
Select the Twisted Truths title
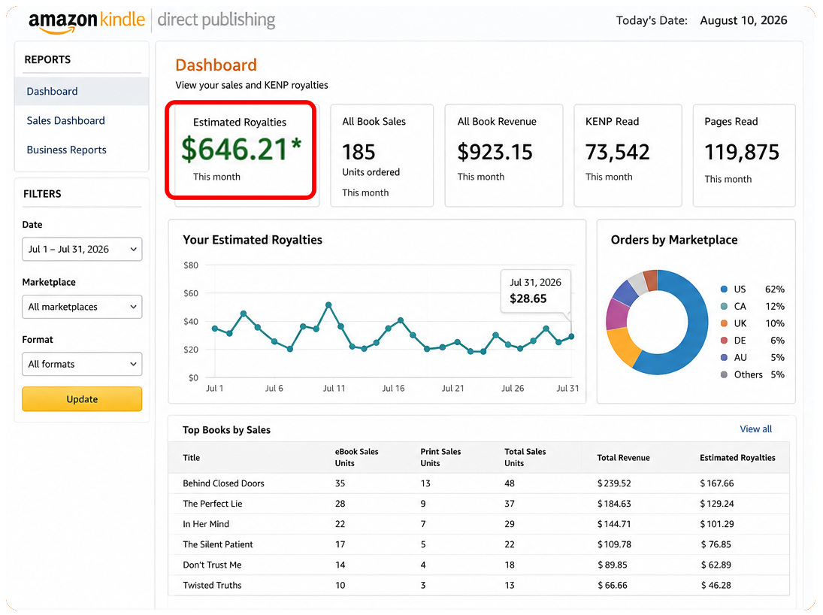pyautogui.click(x=212, y=585)
